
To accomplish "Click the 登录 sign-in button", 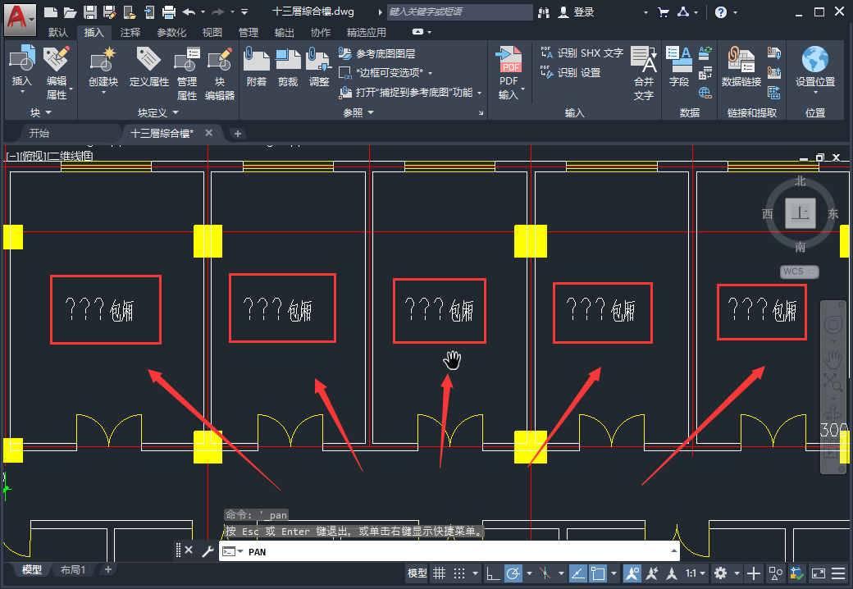I will pos(577,12).
